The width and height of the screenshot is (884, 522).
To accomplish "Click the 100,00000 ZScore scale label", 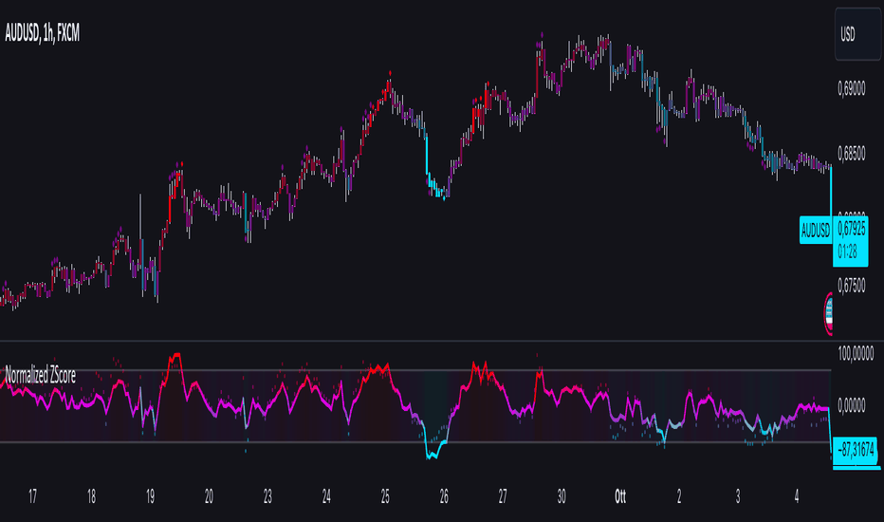I will 856,354.
